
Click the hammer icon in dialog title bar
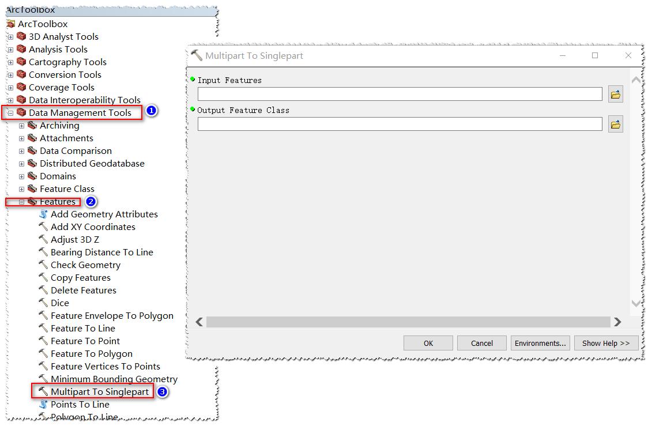click(x=196, y=55)
